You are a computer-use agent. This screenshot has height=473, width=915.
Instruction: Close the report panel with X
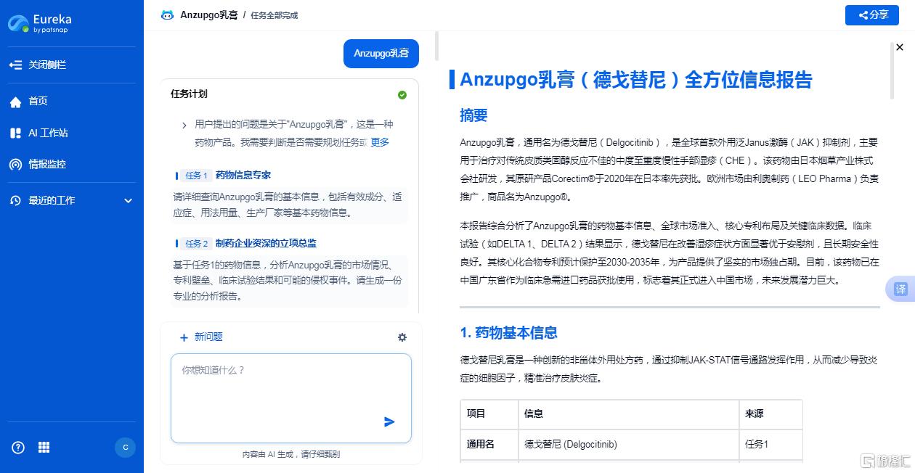(900, 47)
